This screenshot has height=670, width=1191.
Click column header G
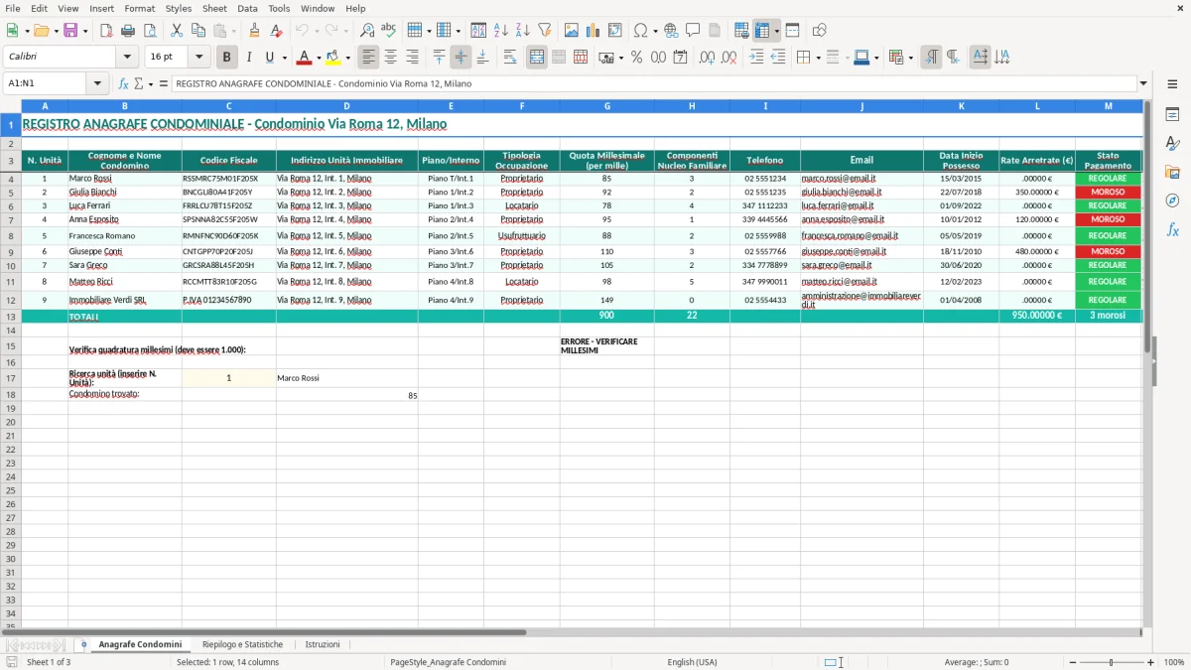(x=606, y=105)
